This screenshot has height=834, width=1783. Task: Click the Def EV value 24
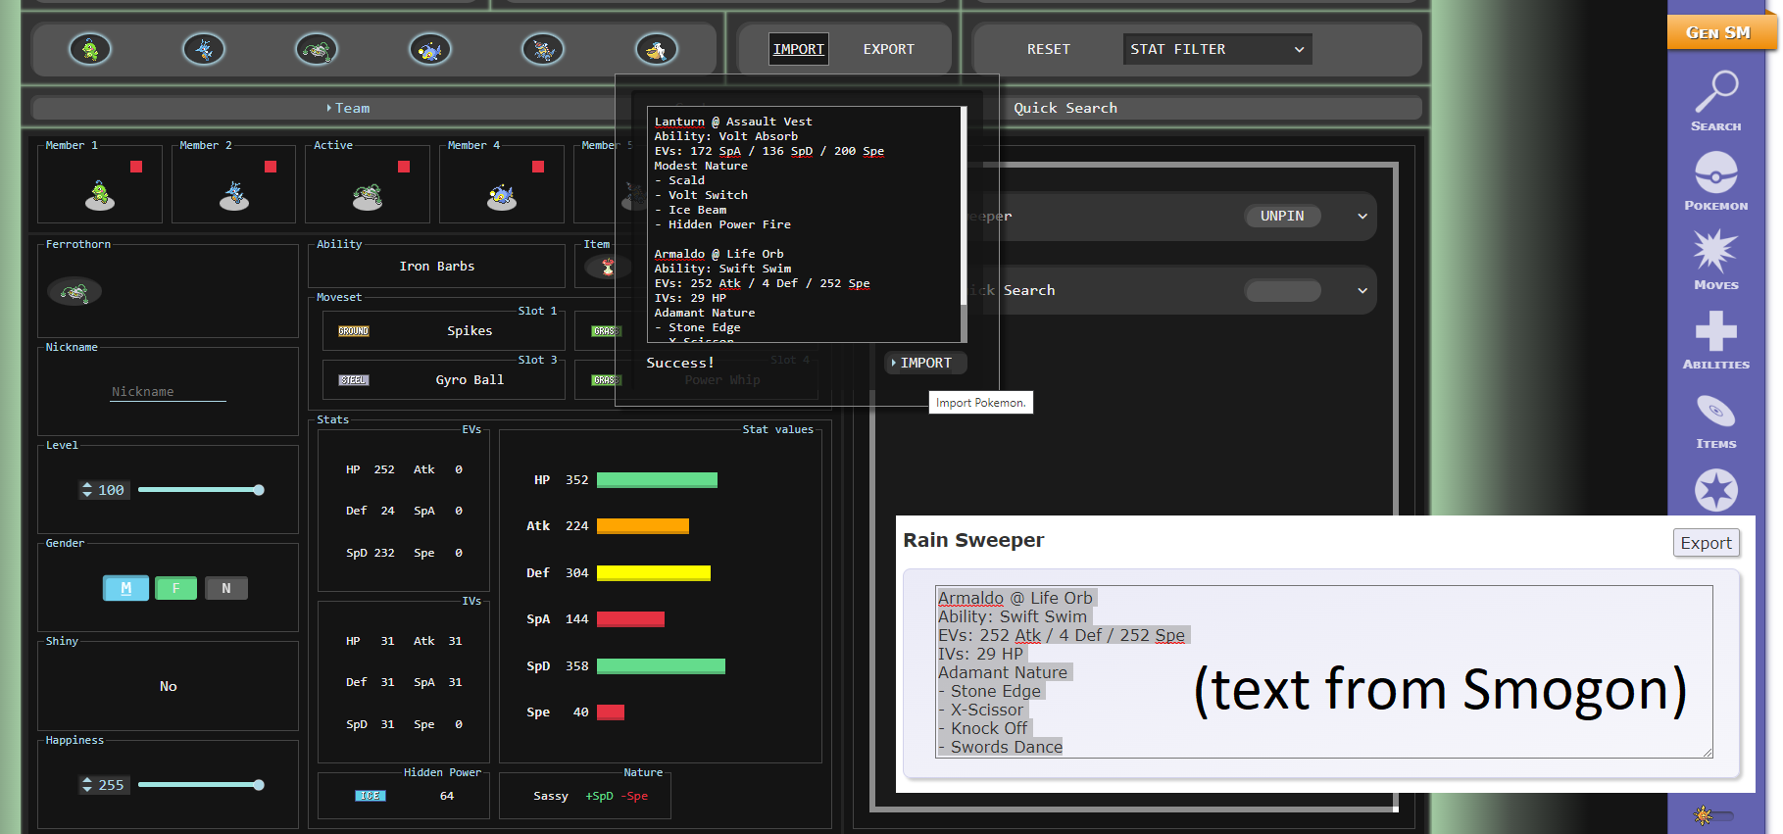pos(388,511)
